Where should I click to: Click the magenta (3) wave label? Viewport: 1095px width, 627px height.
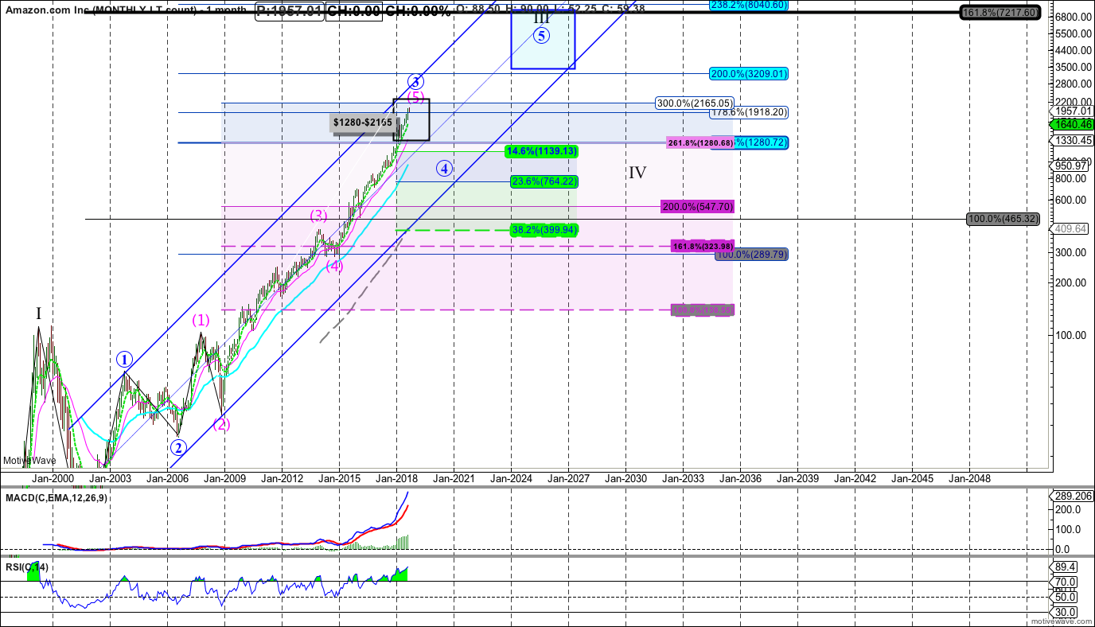(x=318, y=215)
